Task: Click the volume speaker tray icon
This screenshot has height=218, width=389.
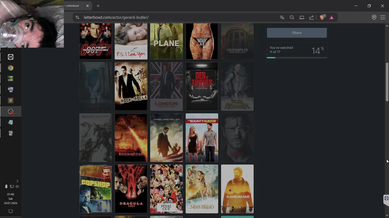Action: [x=17, y=187]
